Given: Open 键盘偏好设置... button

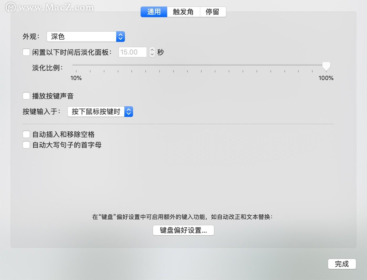Looking at the screenshot, I should click(183, 230).
